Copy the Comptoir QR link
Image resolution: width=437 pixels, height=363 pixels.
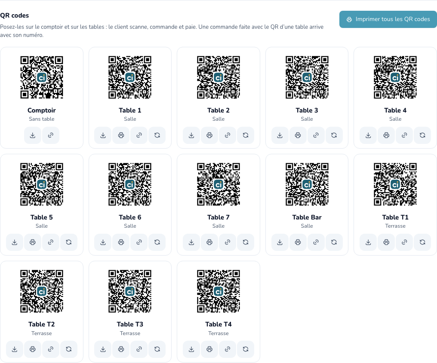[x=51, y=135]
